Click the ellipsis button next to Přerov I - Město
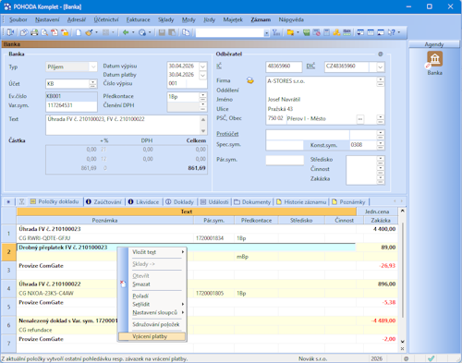The height and width of the screenshot is (363, 462). (x=360, y=119)
